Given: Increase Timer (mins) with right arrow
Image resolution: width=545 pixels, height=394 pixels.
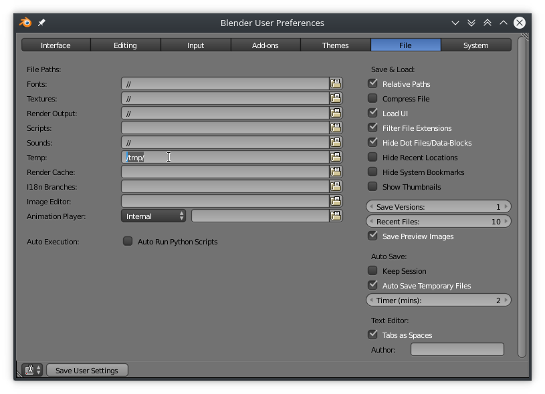Looking at the screenshot, I should coord(506,300).
